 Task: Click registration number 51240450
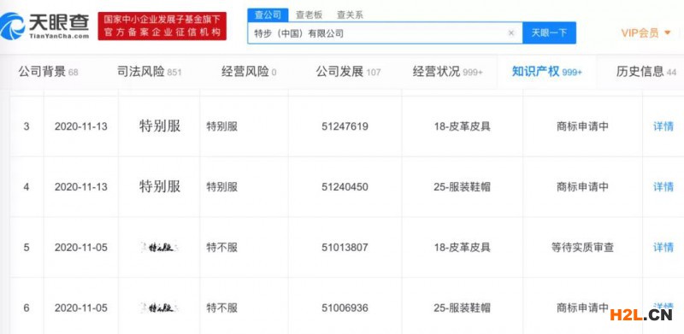click(x=345, y=187)
